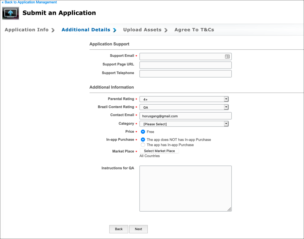The height and width of the screenshot is (239, 304).
Task: Jump to the Agree To T&Cs step
Action: [194, 30]
